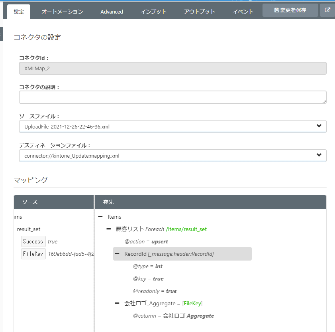Viewport: 335px width, 332px height.
Task: Open the ソースファイル dropdown
Action: coord(172,126)
